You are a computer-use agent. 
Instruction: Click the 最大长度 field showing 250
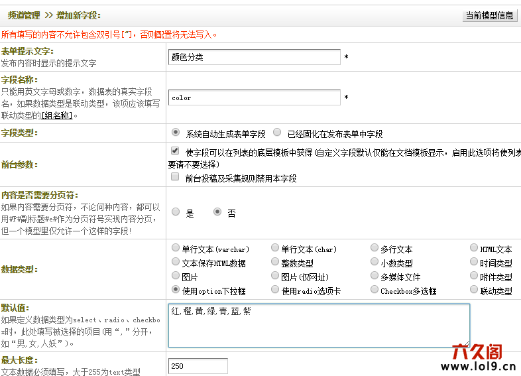pos(198,366)
